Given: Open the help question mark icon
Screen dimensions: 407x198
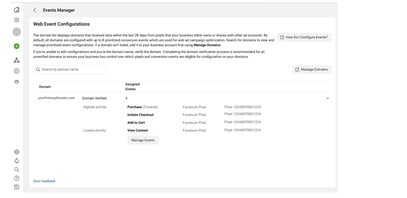Looking at the screenshot, I should pyautogui.click(x=17, y=178).
